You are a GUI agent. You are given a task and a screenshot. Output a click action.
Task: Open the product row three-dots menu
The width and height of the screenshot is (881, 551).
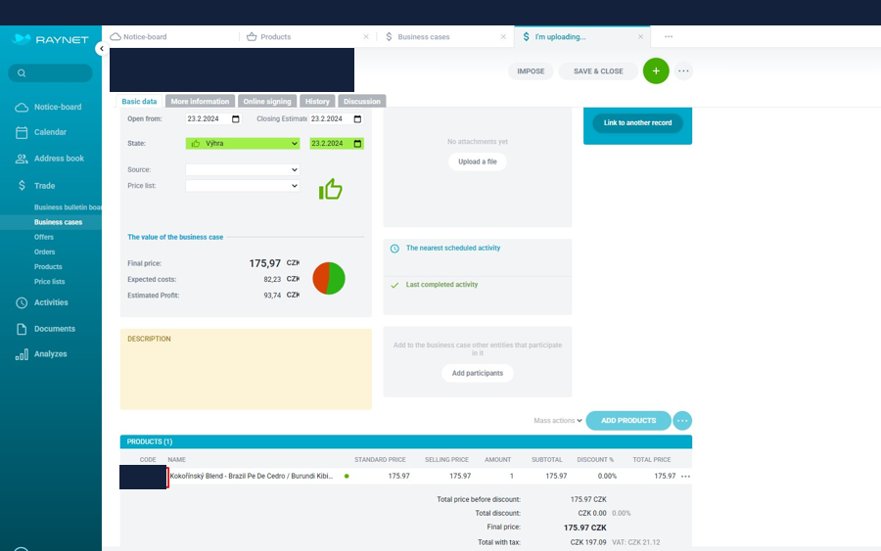pyautogui.click(x=685, y=477)
